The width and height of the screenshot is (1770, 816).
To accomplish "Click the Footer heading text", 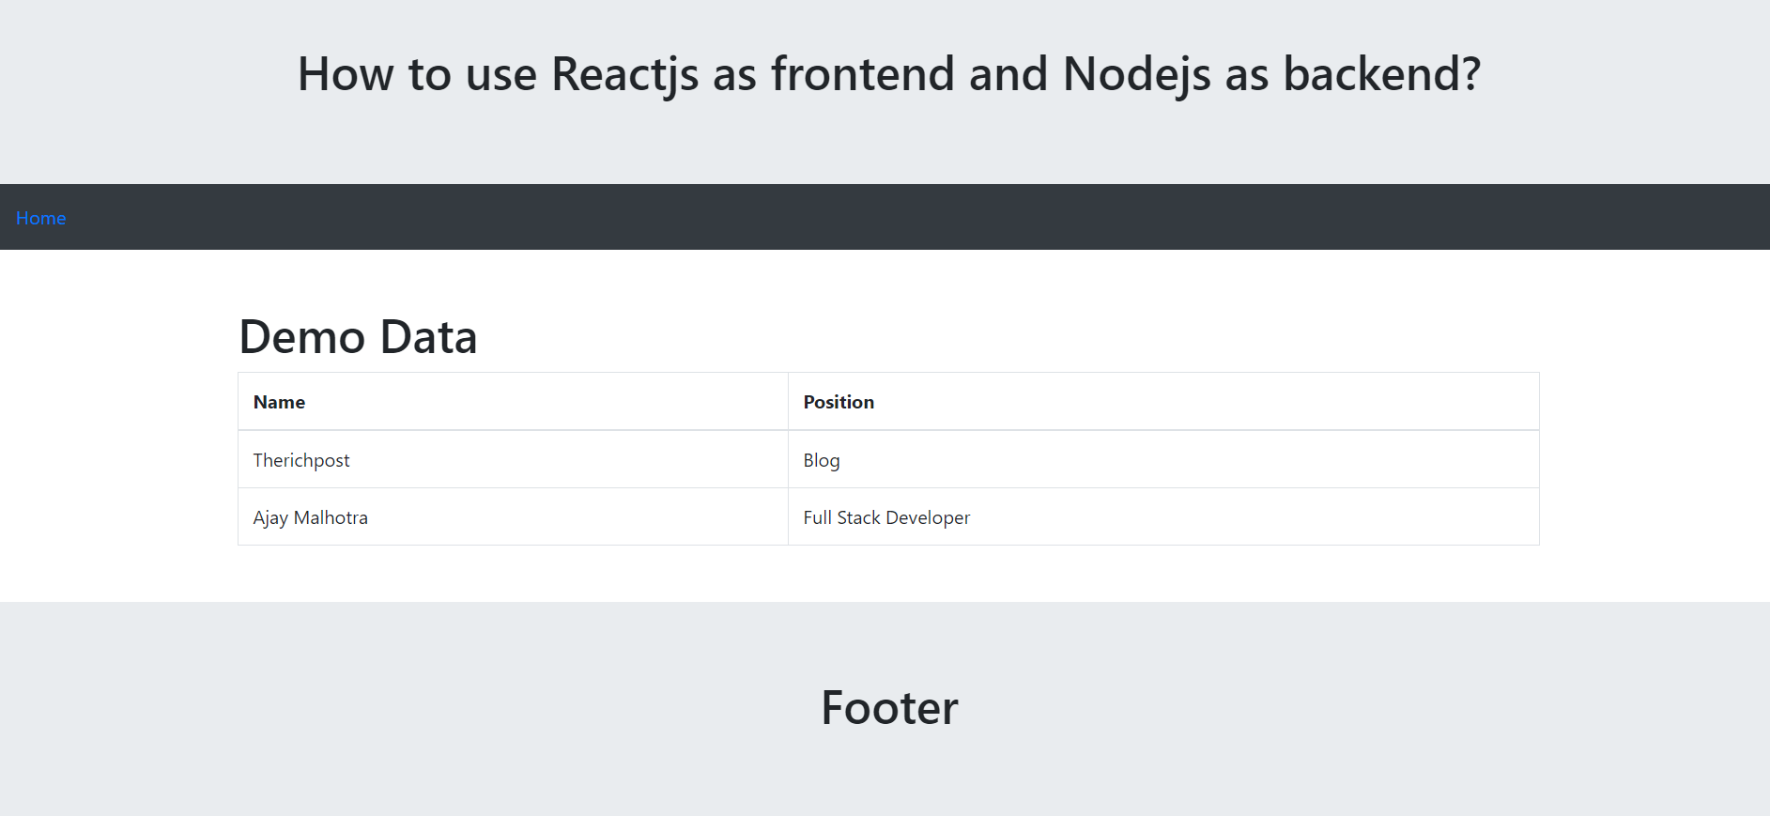I will (x=888, y=708).
